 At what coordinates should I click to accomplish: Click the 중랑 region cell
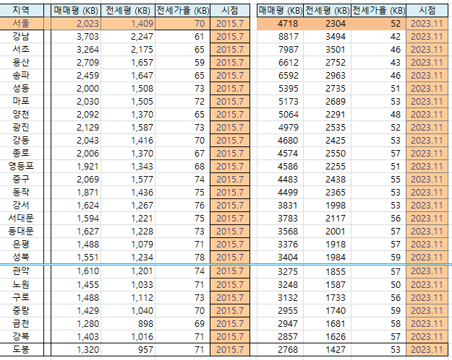(21, 310)
